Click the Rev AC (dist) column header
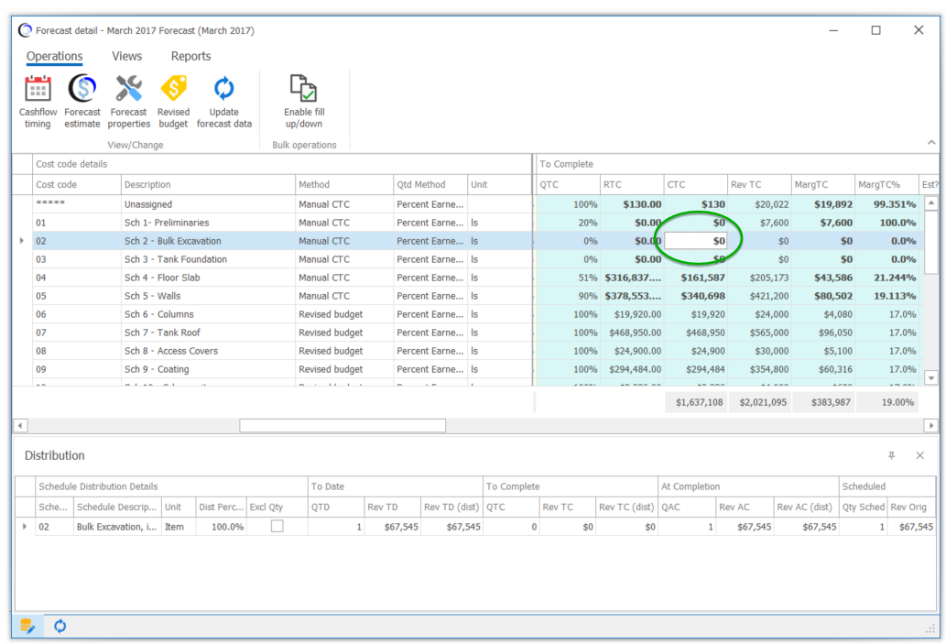946x644 pixels. click(804, 507)
